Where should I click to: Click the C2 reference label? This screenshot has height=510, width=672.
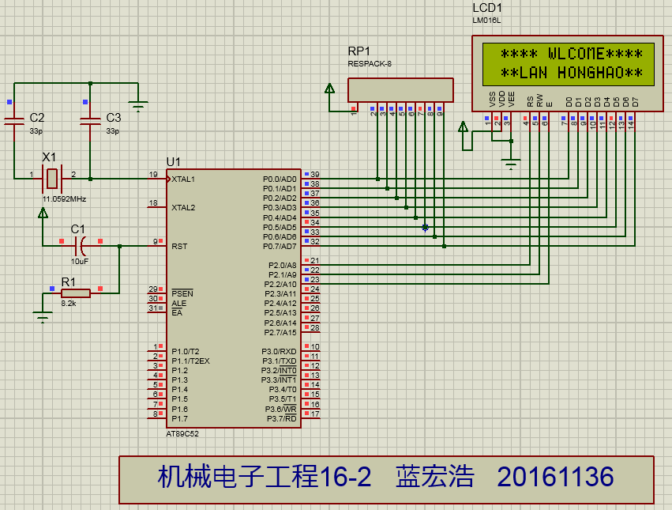click(37, 118)
